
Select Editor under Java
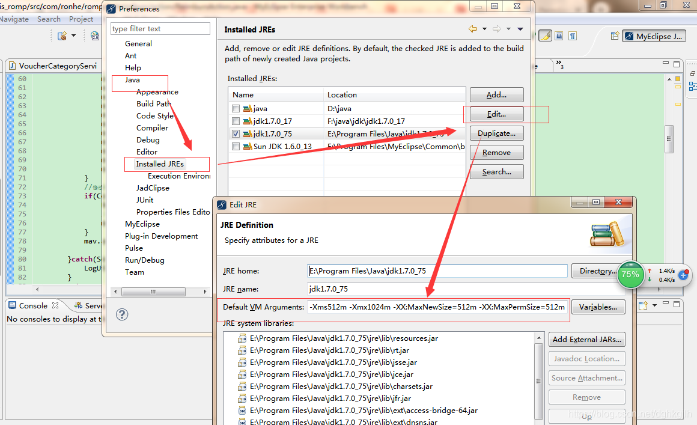pos(147,151)
